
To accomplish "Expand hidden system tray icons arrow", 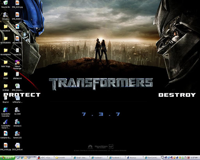I will click(162, 158).
